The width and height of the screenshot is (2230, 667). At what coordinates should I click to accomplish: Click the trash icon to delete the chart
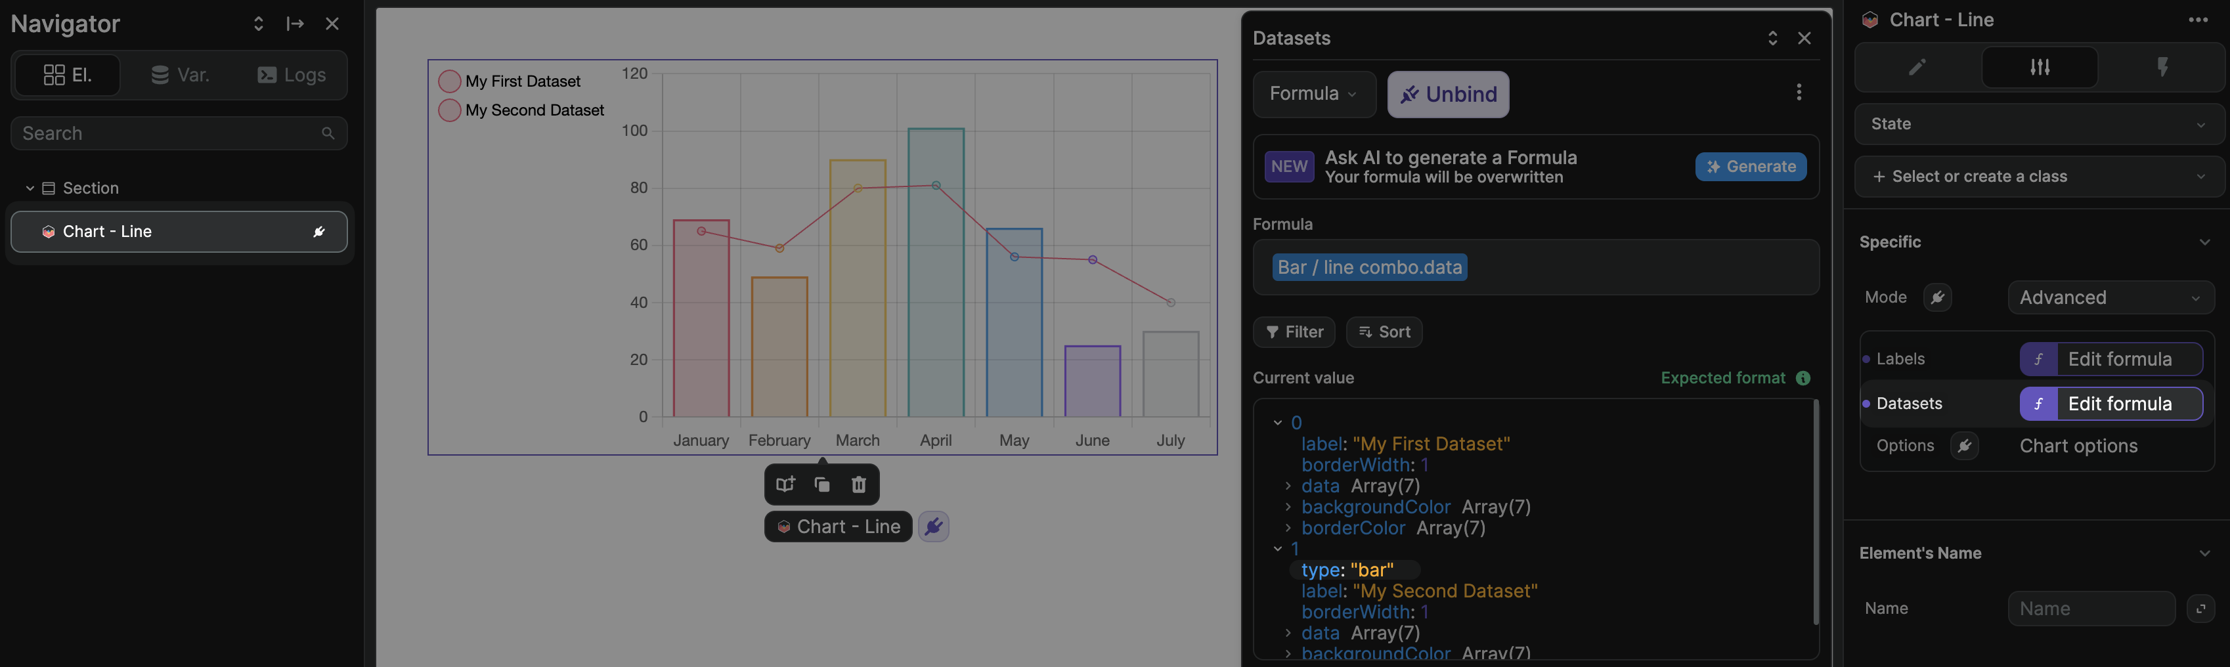858,484
